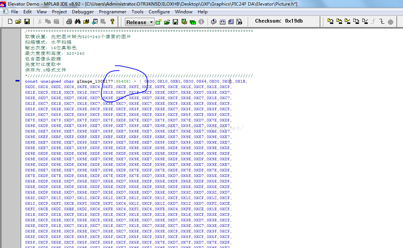Open the Help menu
Viewport: 403px width, 248px height.
pos(202,12)
